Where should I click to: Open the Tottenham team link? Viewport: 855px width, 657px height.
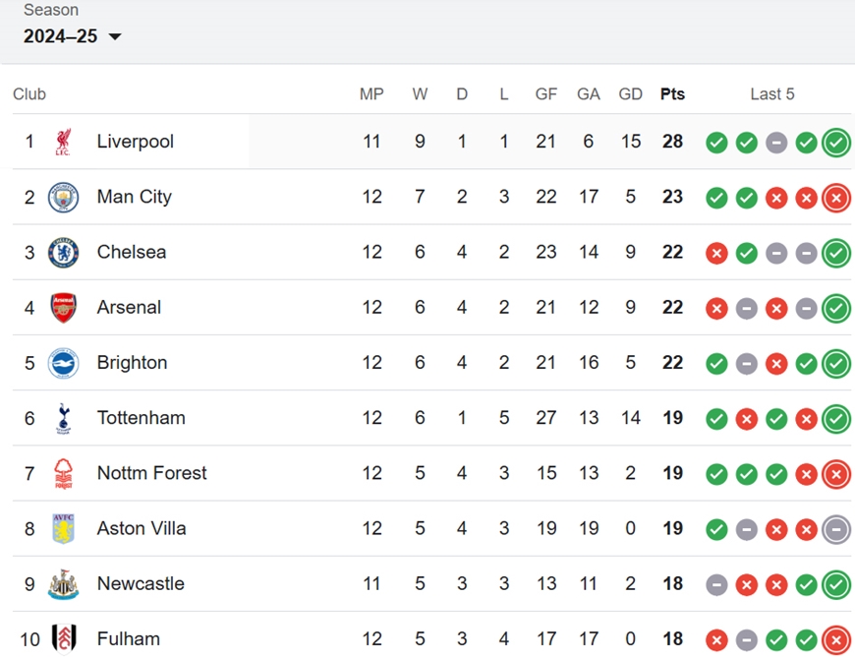[x=142, y=418]
